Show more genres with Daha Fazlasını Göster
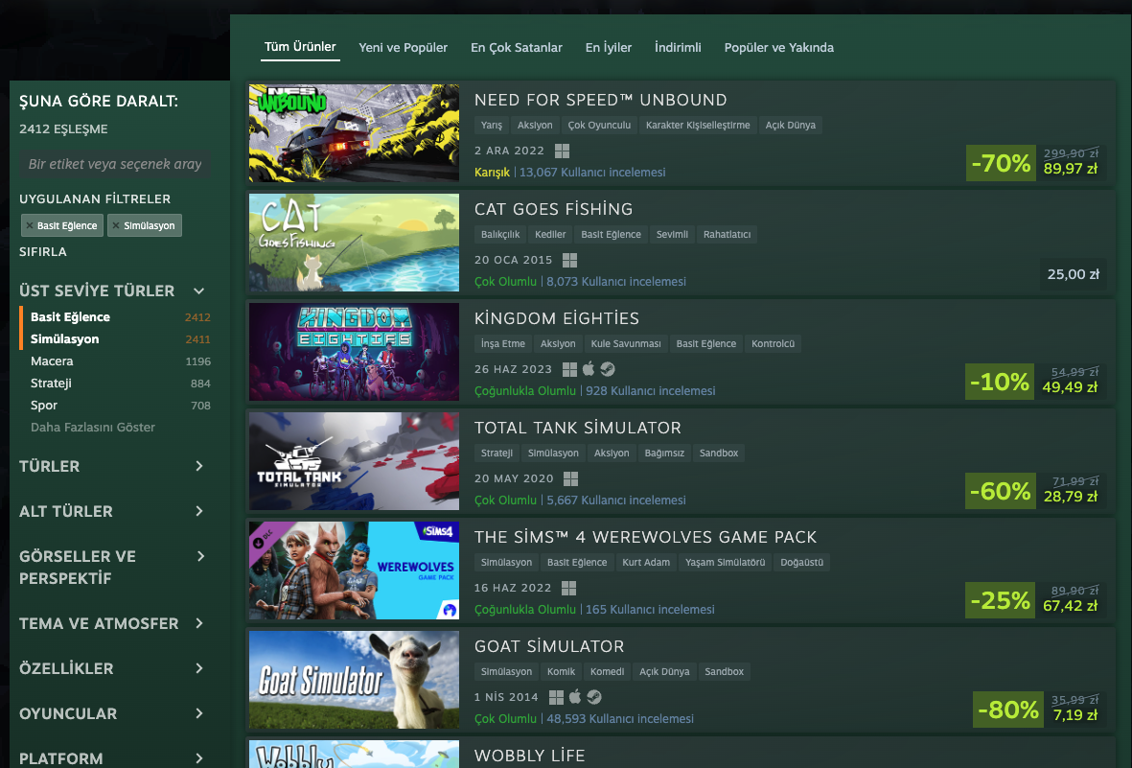 pyautogui.click(x=92, y=427)
